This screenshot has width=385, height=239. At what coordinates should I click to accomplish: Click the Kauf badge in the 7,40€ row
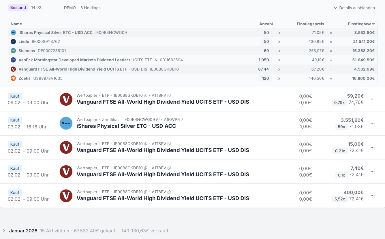pos(15,168)
